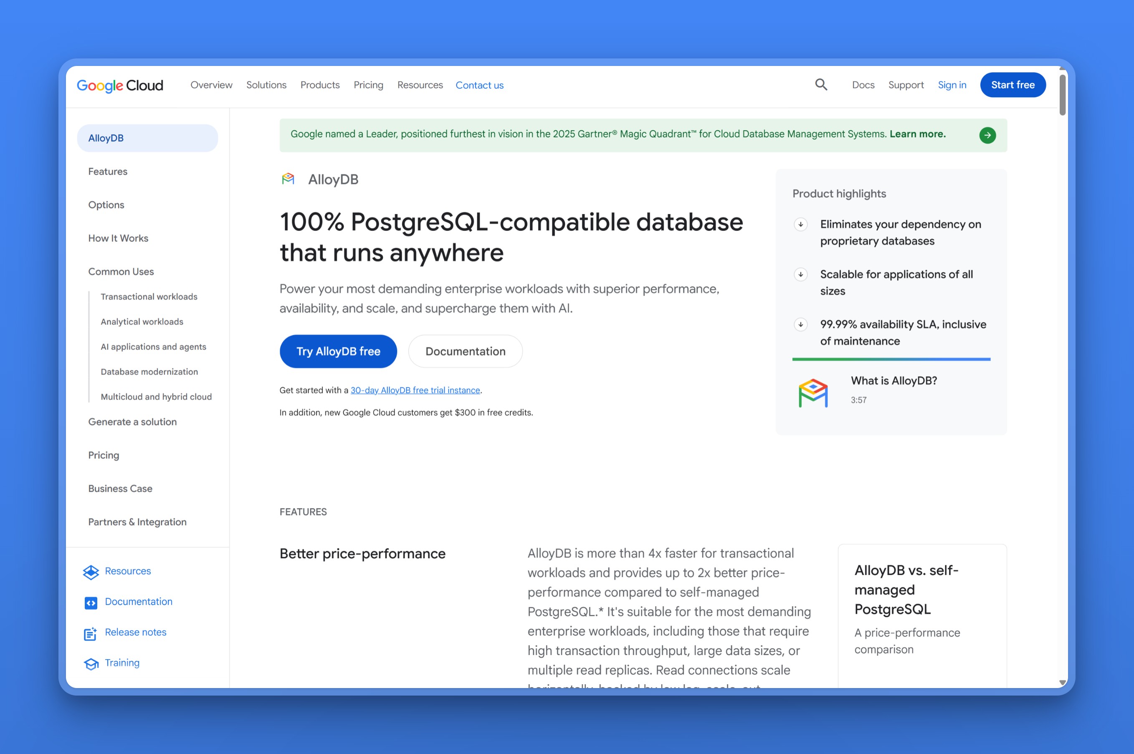The image size is (1134, 754).
Task: Open the Documentation button under the headline
Action: 465,351
